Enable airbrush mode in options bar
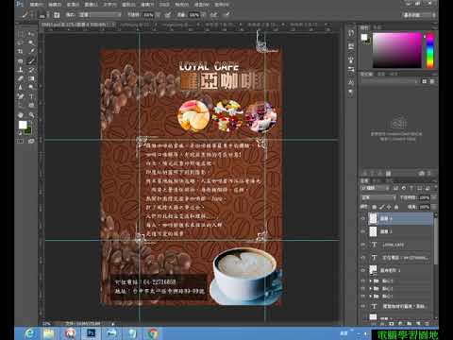This screenshot has width=453, height=340. (x=213, y=15)
